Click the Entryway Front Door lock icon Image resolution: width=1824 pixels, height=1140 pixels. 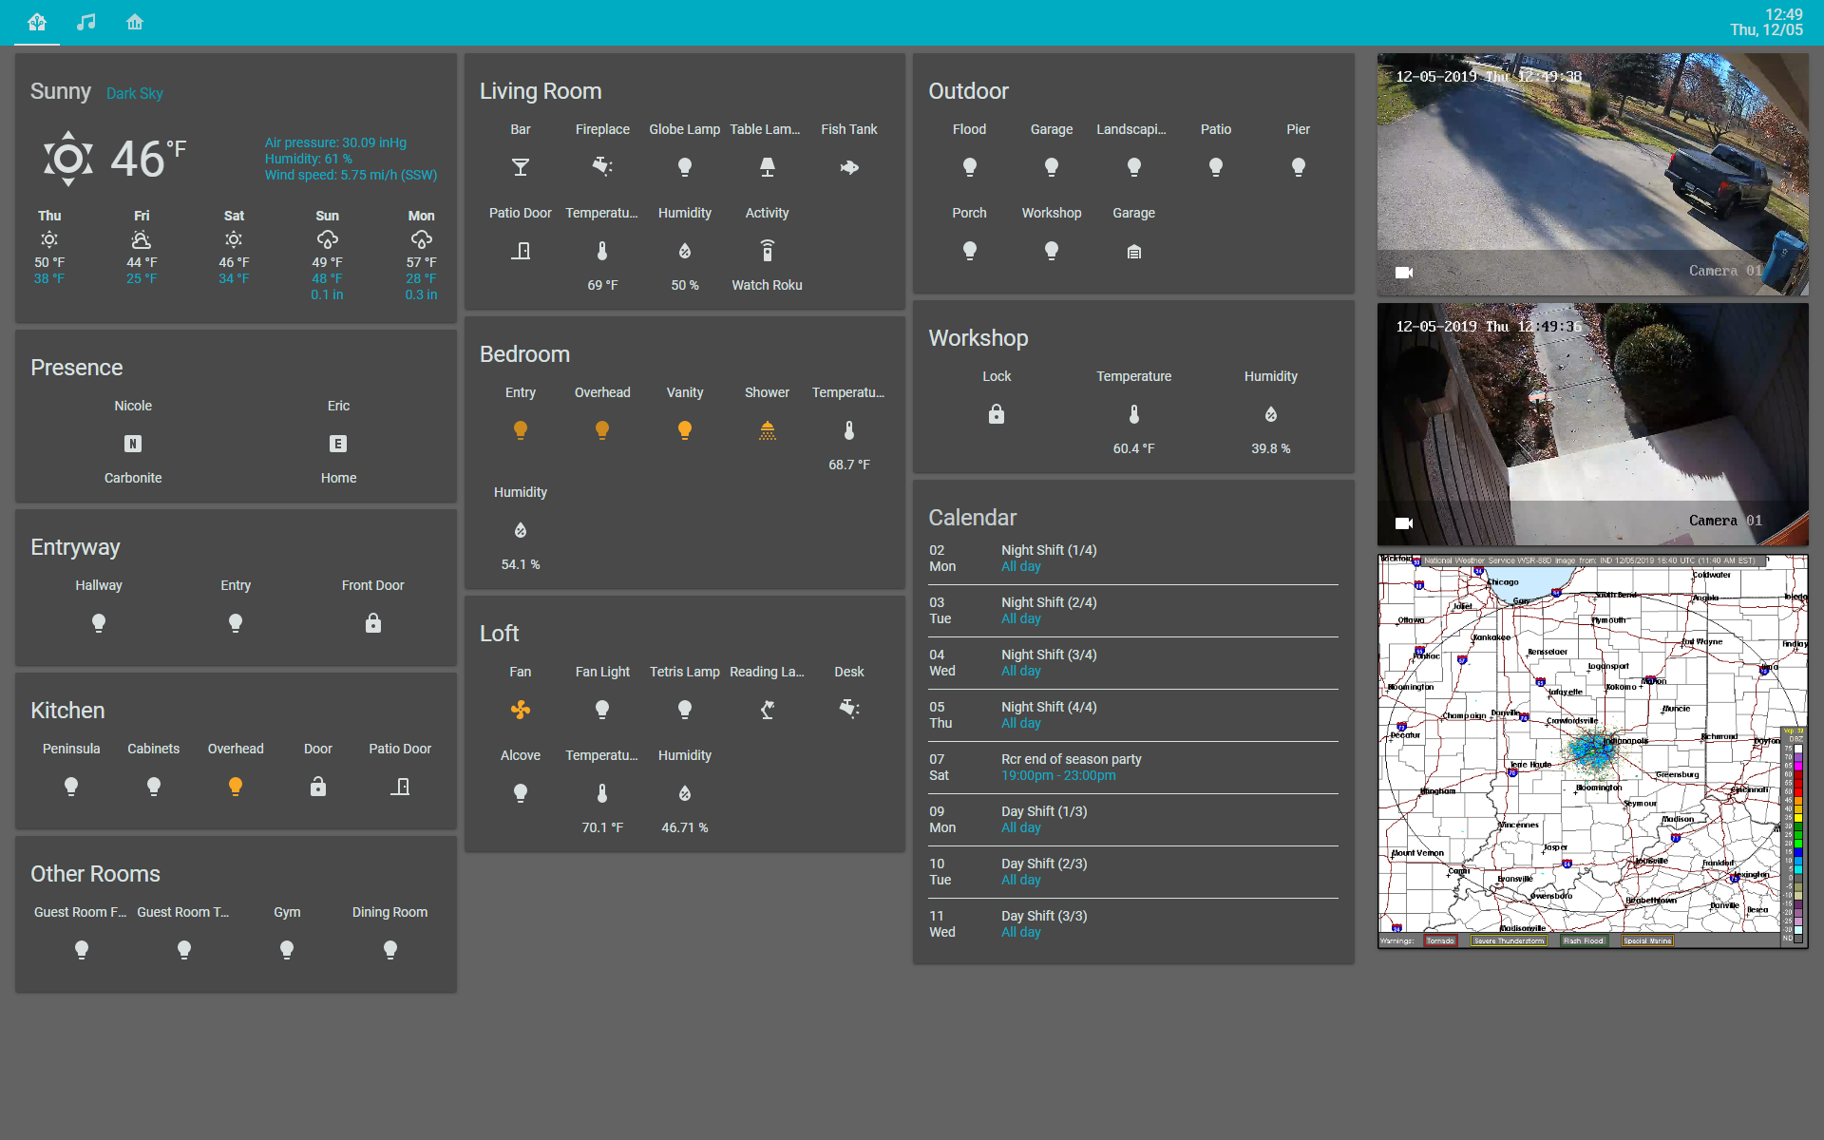click(x=371, y=621)
